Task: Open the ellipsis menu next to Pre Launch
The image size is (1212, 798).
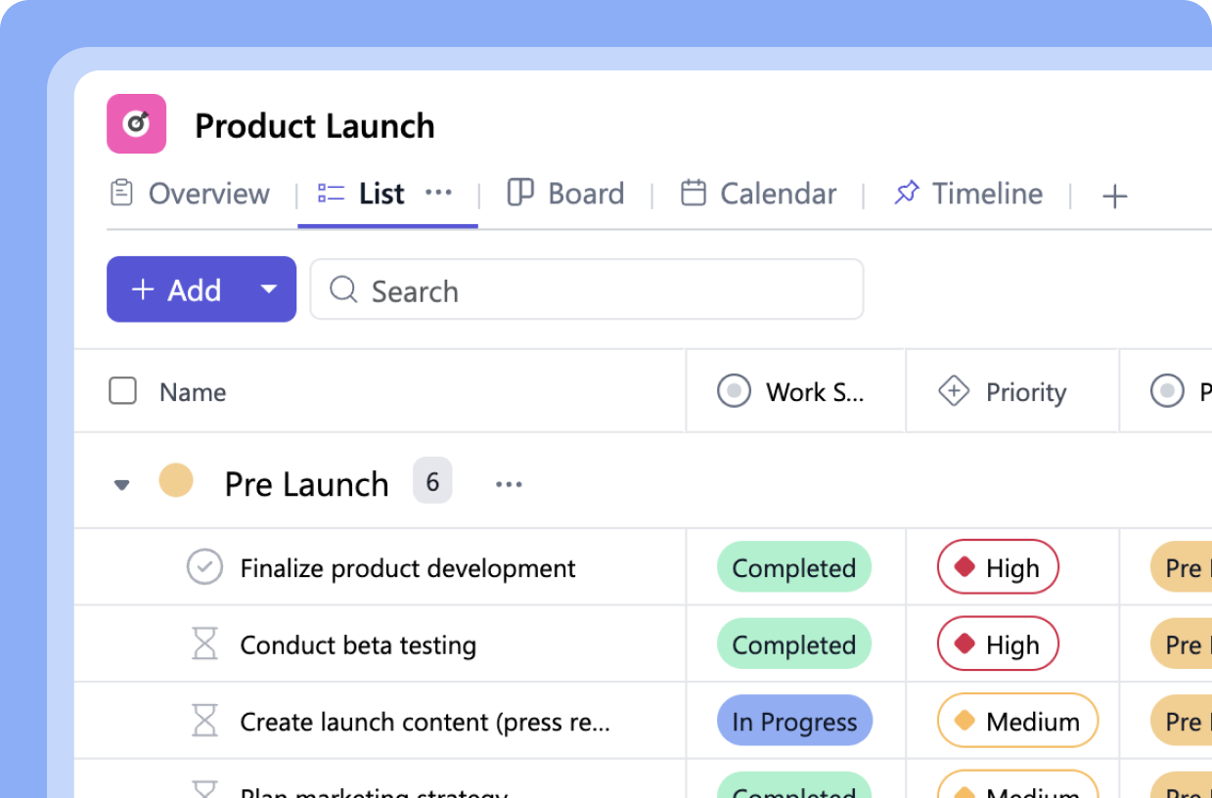Action: [x=509, y=483]
